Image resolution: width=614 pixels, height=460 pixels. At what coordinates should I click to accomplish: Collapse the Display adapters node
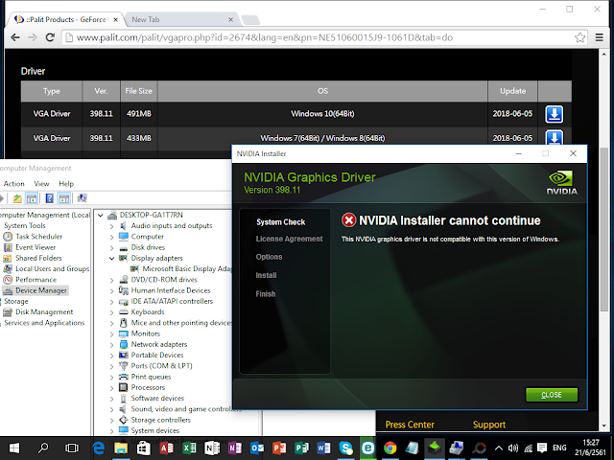(111, 258)
